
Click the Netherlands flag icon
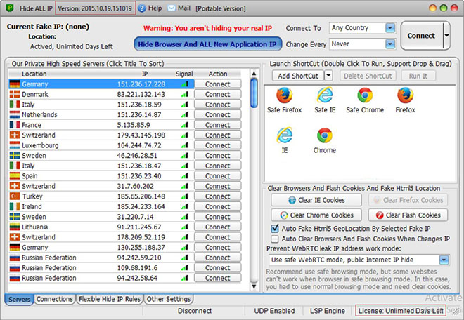[15, 114]
